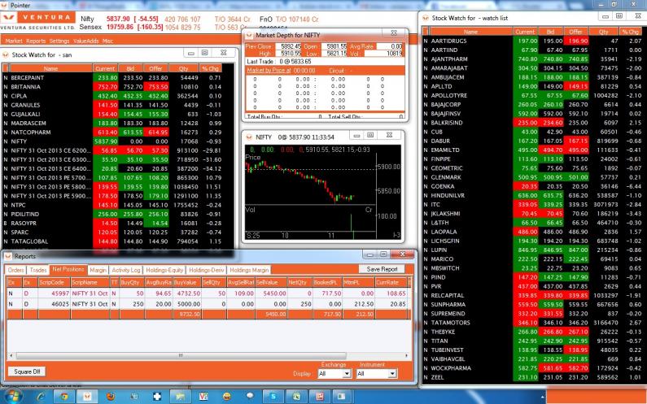Screen dimensions: 647x404
Task: Open the Settings menu
Action: (x=59, y=41)
